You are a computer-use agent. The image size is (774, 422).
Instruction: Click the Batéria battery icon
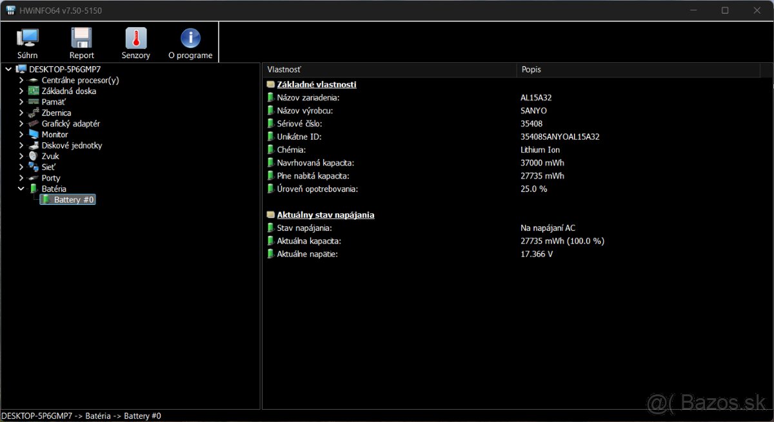pos(32,188)
